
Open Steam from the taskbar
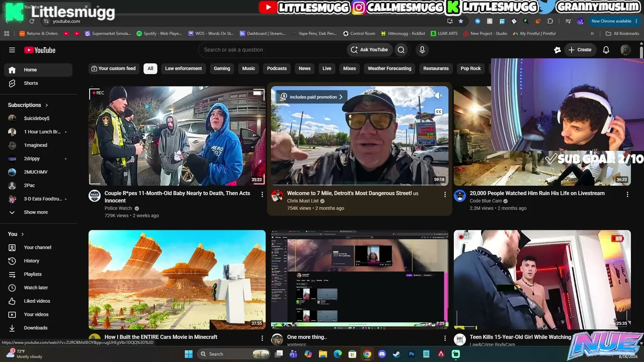pos(396,354)
